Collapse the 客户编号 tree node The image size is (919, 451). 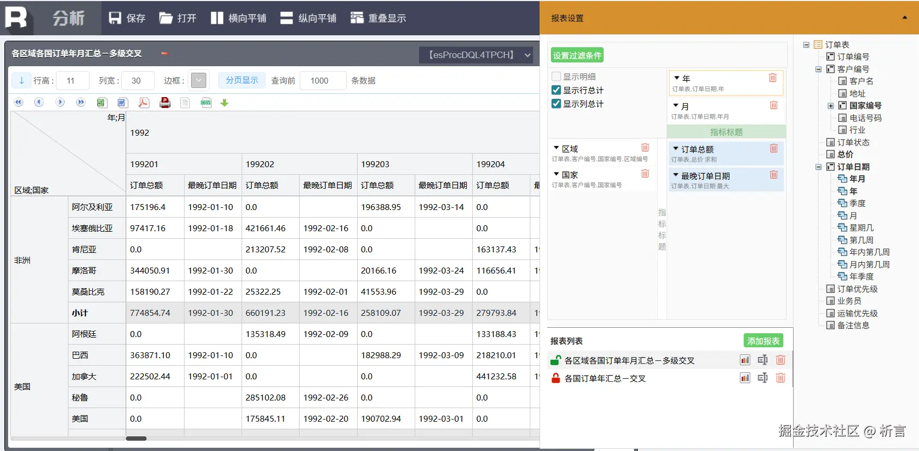click(819, 69)
